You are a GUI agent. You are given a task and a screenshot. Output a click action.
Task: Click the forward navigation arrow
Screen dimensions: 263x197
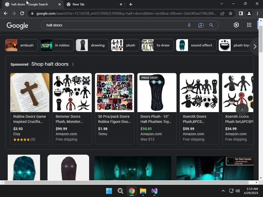click(14, 13)
